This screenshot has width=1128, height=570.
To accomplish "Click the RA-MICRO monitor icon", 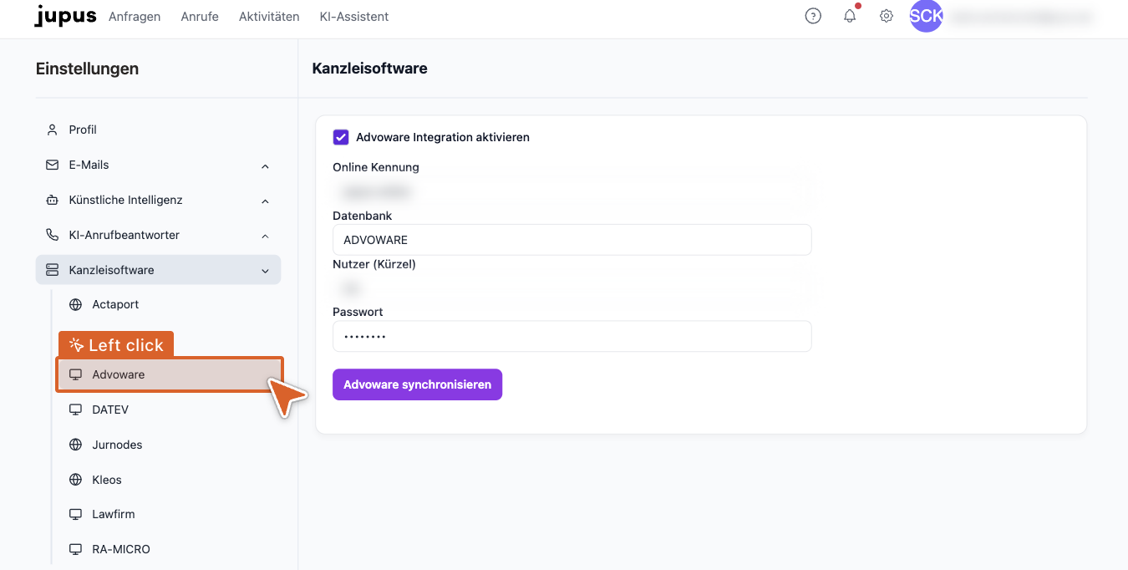I will click(76, 549).
